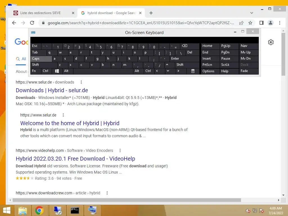
Task: Click the context menu key on keyboard
Action: point(193,71)
